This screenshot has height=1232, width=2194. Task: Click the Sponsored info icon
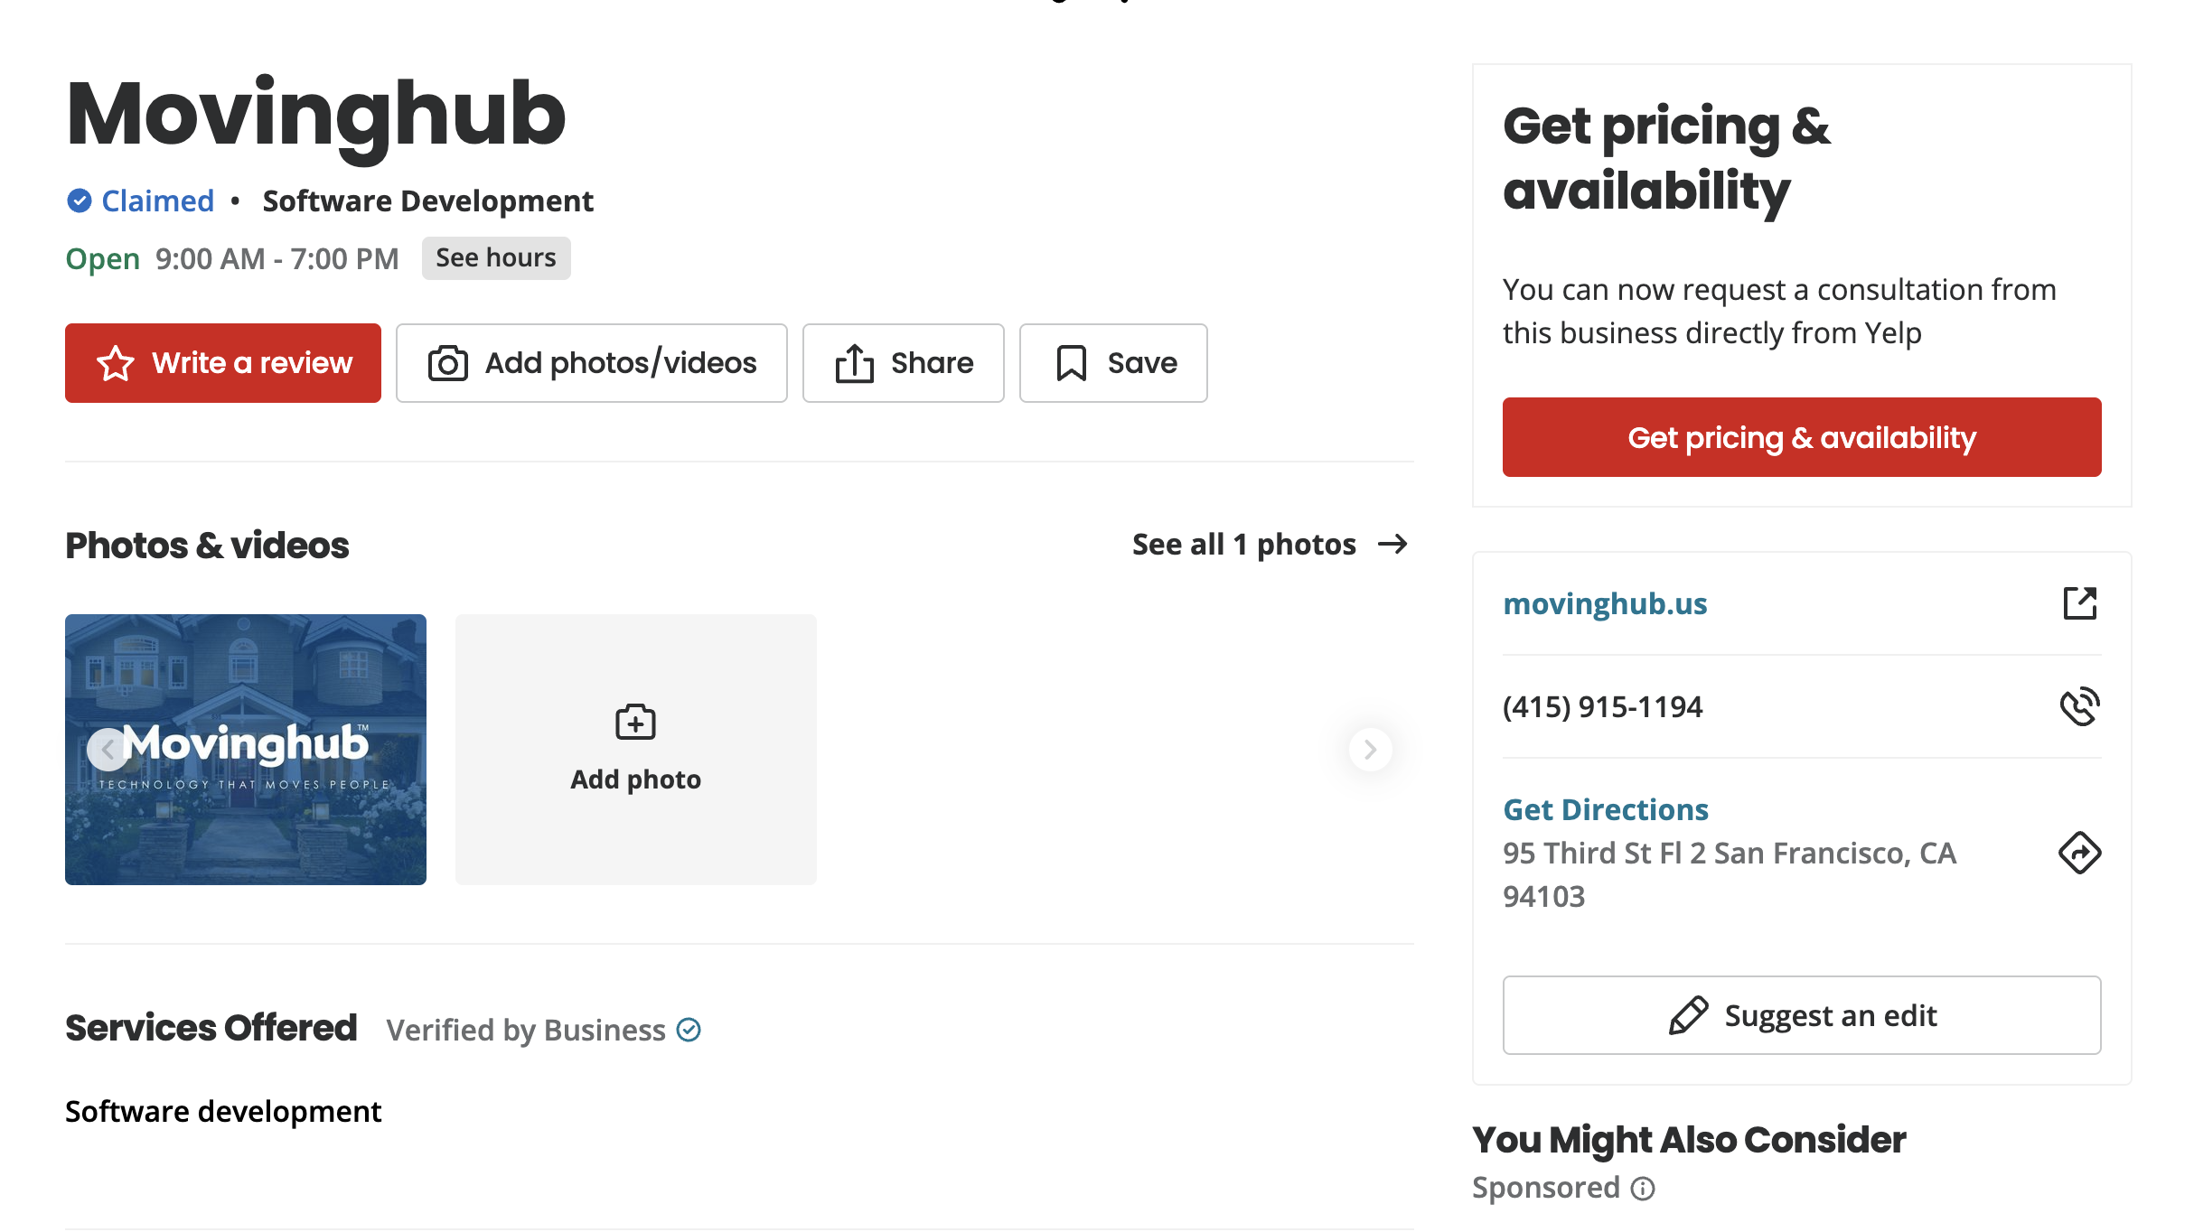pos(1643,1189)
